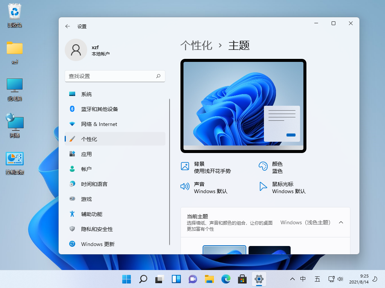Open the clock showing 9:25
The image size is (385, 288).
[359, 279]
